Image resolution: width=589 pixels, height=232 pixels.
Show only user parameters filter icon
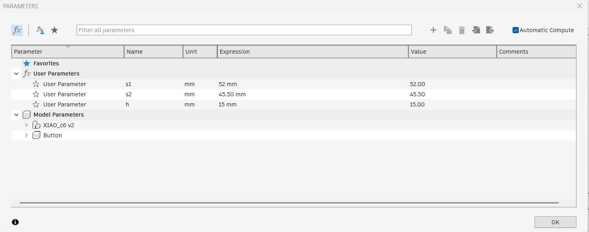pyautogui.click(x=40, y=30)
